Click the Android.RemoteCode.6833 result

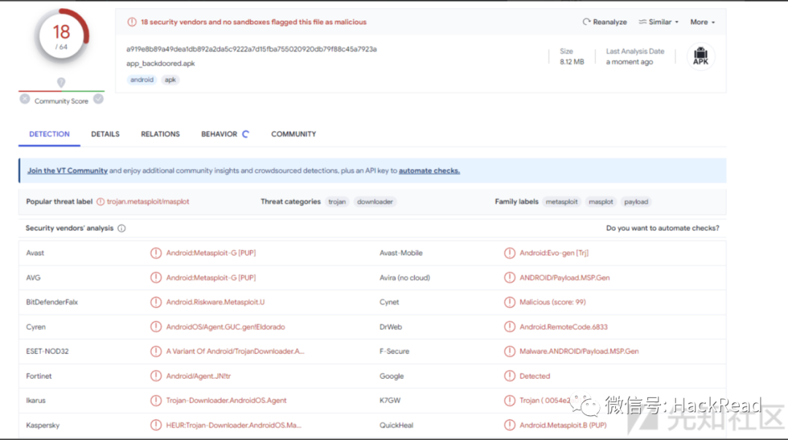[563, 326]
